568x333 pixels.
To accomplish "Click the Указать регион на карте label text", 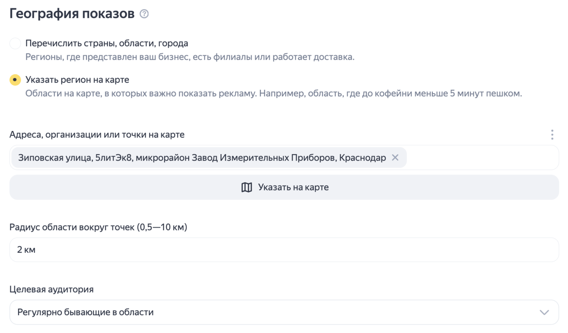I will (77, 80).
